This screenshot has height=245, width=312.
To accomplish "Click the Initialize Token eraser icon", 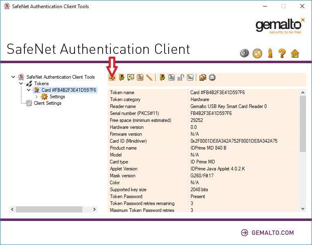I will pos(112,77).
